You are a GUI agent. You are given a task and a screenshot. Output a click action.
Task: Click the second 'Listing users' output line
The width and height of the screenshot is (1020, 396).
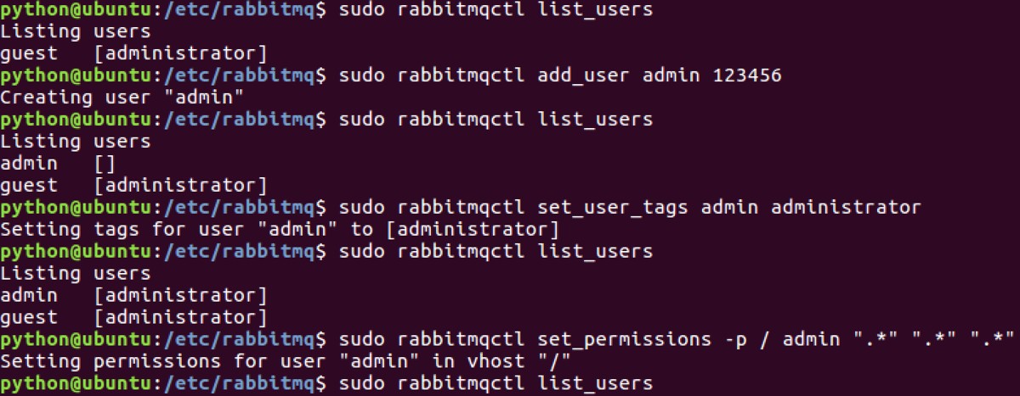tap(76, 142)
